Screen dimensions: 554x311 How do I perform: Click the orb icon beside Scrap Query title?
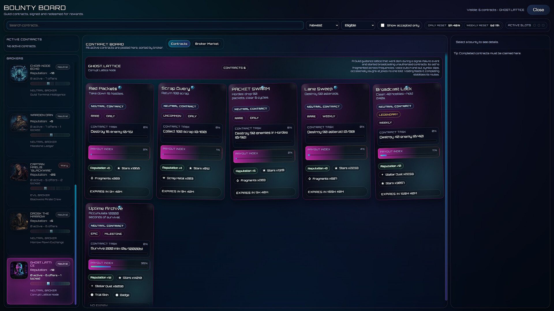coord(192,88)
